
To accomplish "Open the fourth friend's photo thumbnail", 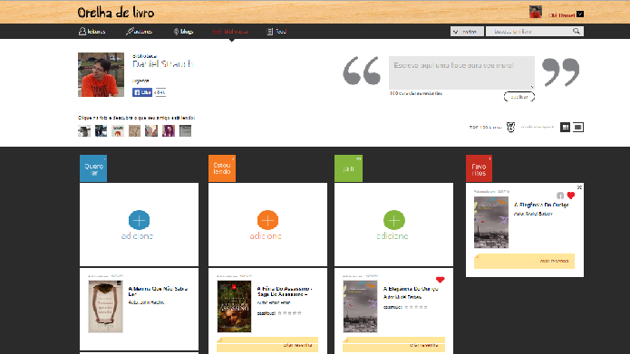I will 134,131.
